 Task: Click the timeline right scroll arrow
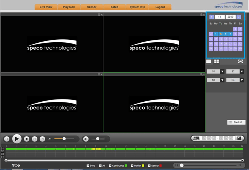pyautogui.click(x=243, y=160)
